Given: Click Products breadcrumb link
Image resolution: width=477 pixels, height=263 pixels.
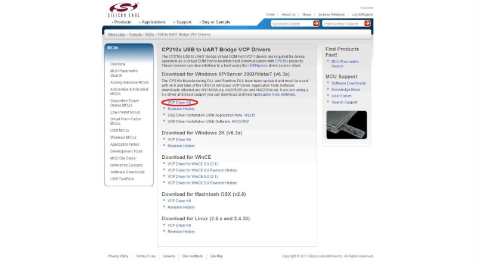Looking at the screenshot, I should (135, 35).
